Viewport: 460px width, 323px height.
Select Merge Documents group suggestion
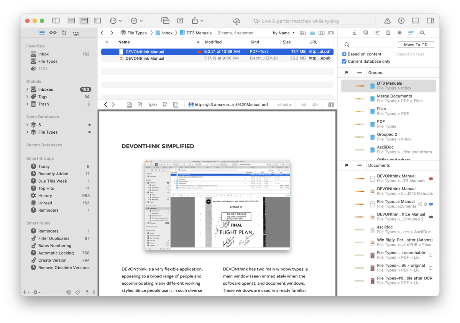[x=388, y=98]
